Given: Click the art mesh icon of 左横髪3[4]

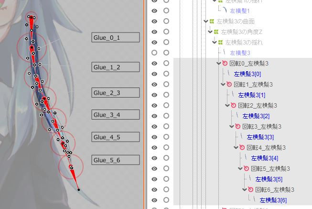Looking at the screenshot, I should pos(246,158).
